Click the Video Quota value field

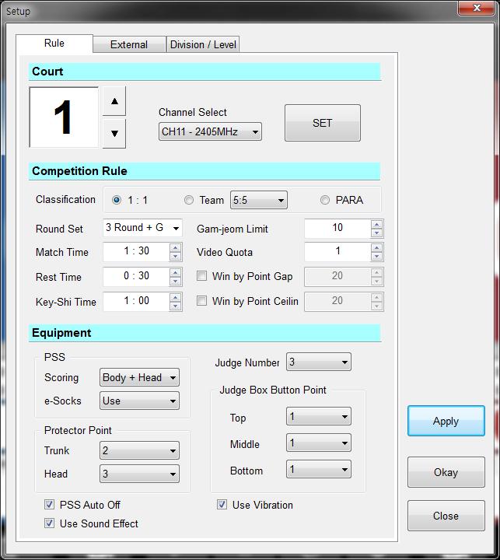point(337,252)
